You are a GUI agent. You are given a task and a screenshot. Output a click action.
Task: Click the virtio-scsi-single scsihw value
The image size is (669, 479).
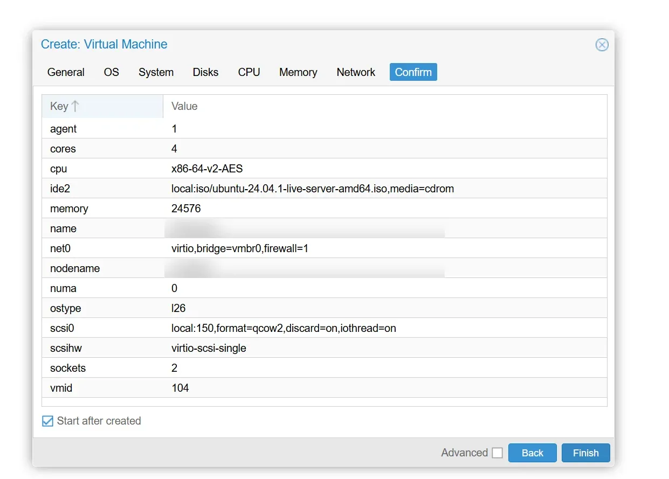[x=209, y=348]
